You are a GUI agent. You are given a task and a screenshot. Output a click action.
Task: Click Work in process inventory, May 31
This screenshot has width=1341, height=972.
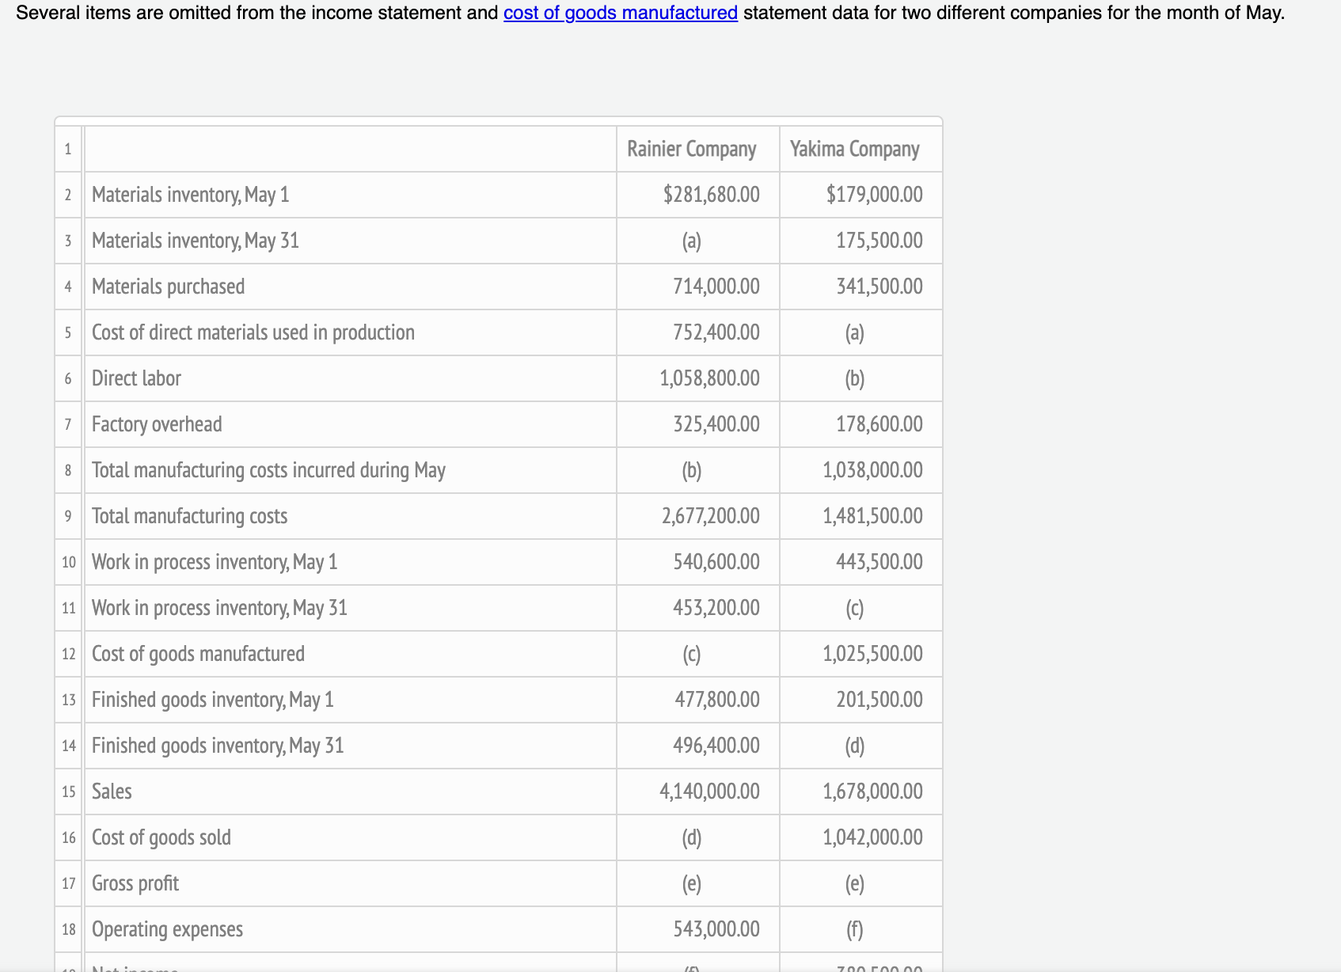pyautogui.click(x=220, y=608)
